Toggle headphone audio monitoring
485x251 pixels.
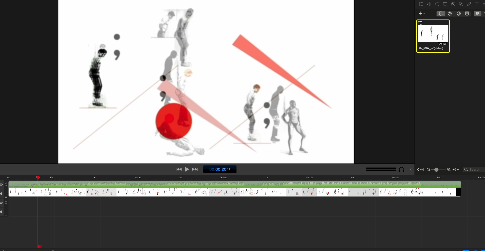401,169
